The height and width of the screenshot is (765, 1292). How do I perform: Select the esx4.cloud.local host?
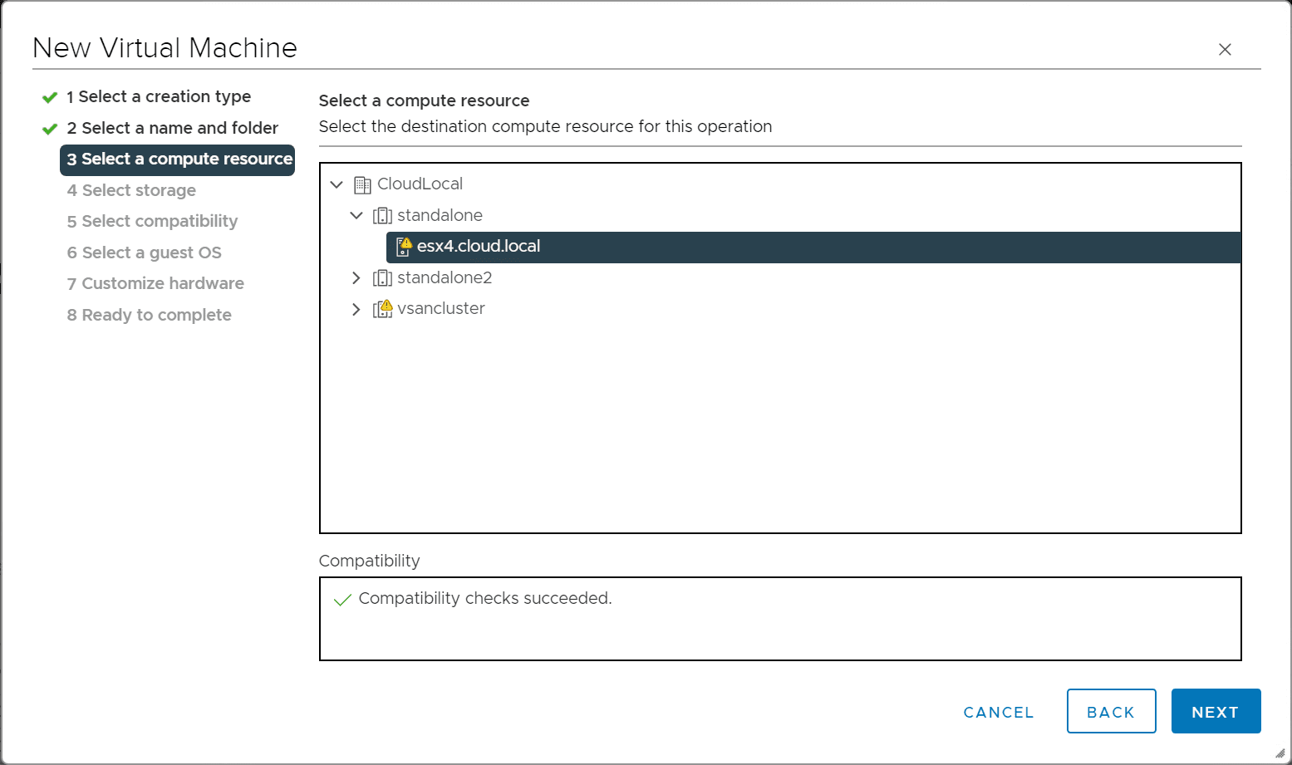tap(479, 247)
